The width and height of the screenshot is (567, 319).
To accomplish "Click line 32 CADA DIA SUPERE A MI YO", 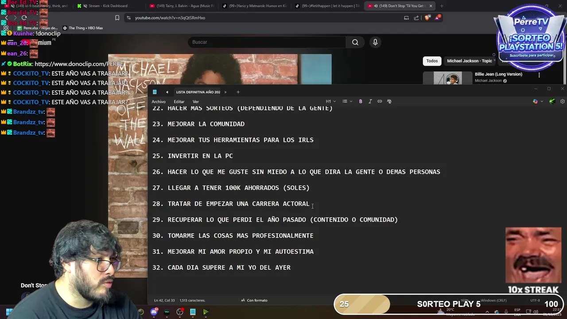I will click(x=221, y=268).
